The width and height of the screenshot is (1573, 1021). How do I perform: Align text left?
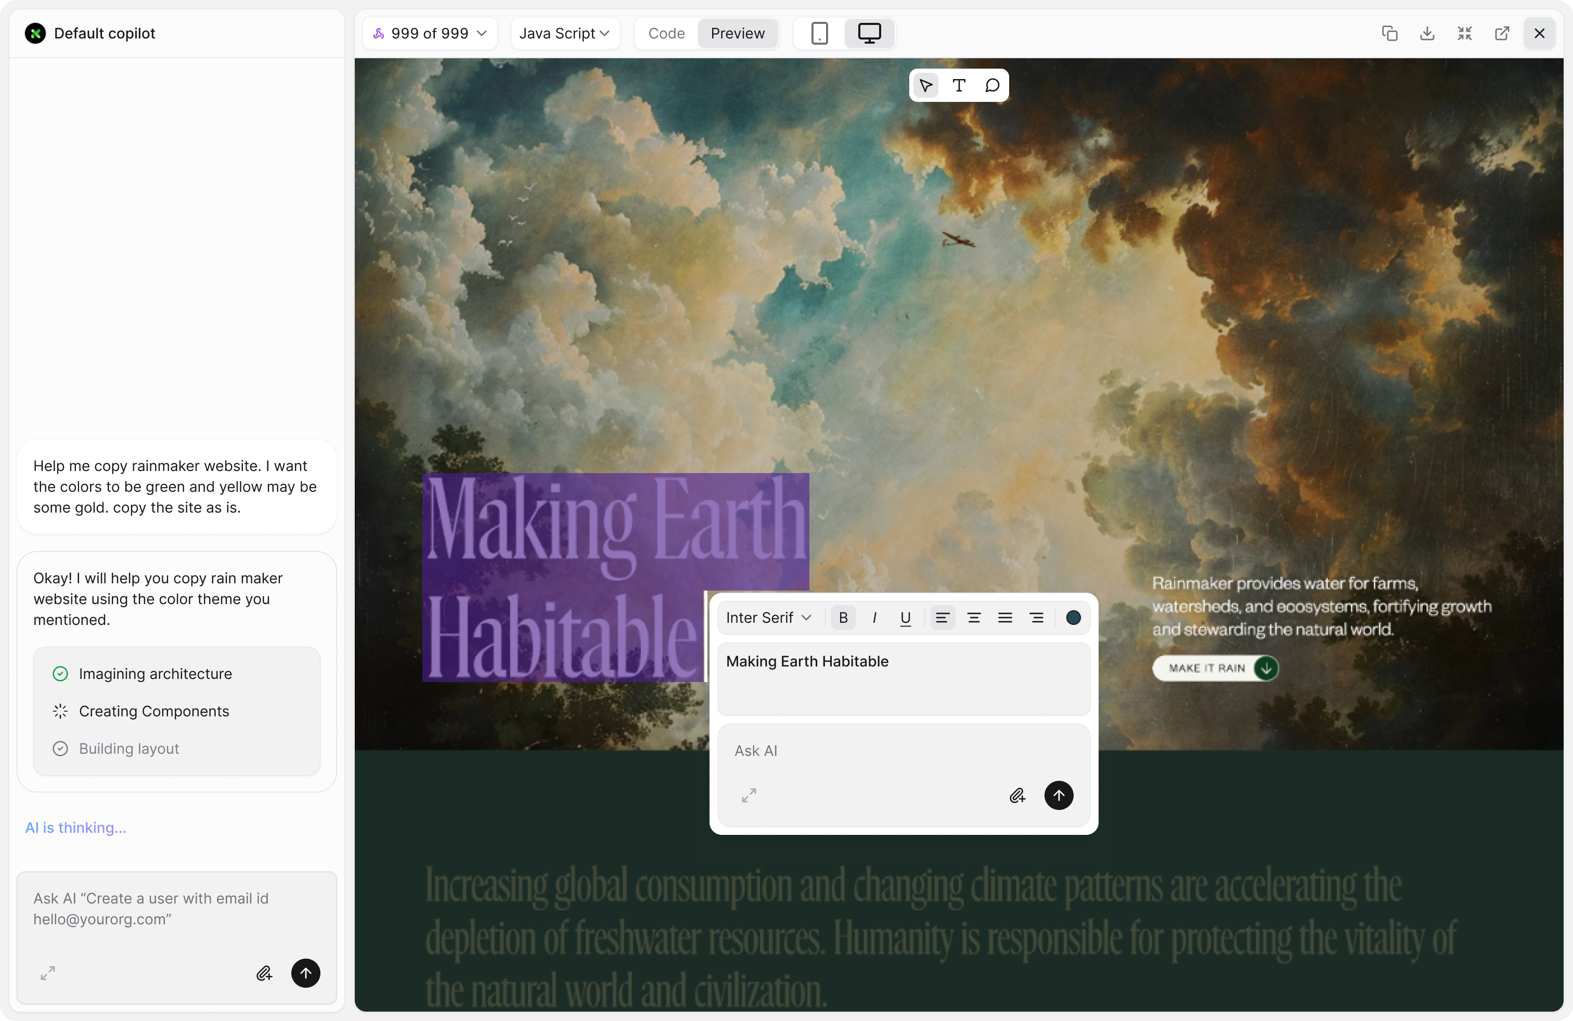tap(943, 618)
